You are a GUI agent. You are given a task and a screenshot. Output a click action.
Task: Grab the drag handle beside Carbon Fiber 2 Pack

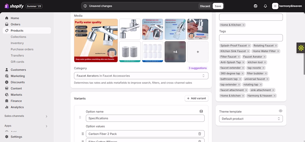click(x=83, y=134)
